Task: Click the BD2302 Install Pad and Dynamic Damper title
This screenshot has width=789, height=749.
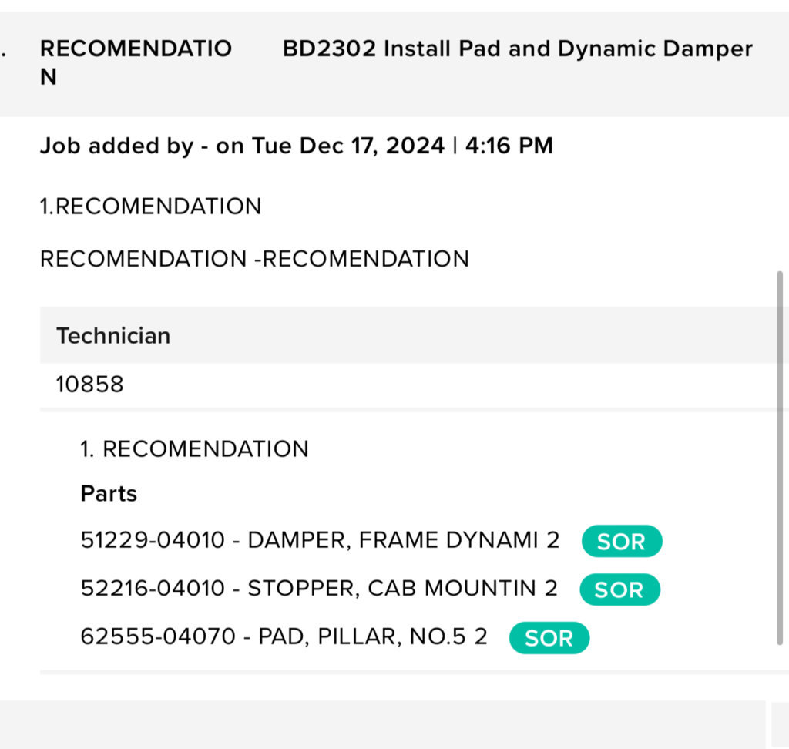Action: click(x=517, y=49)
